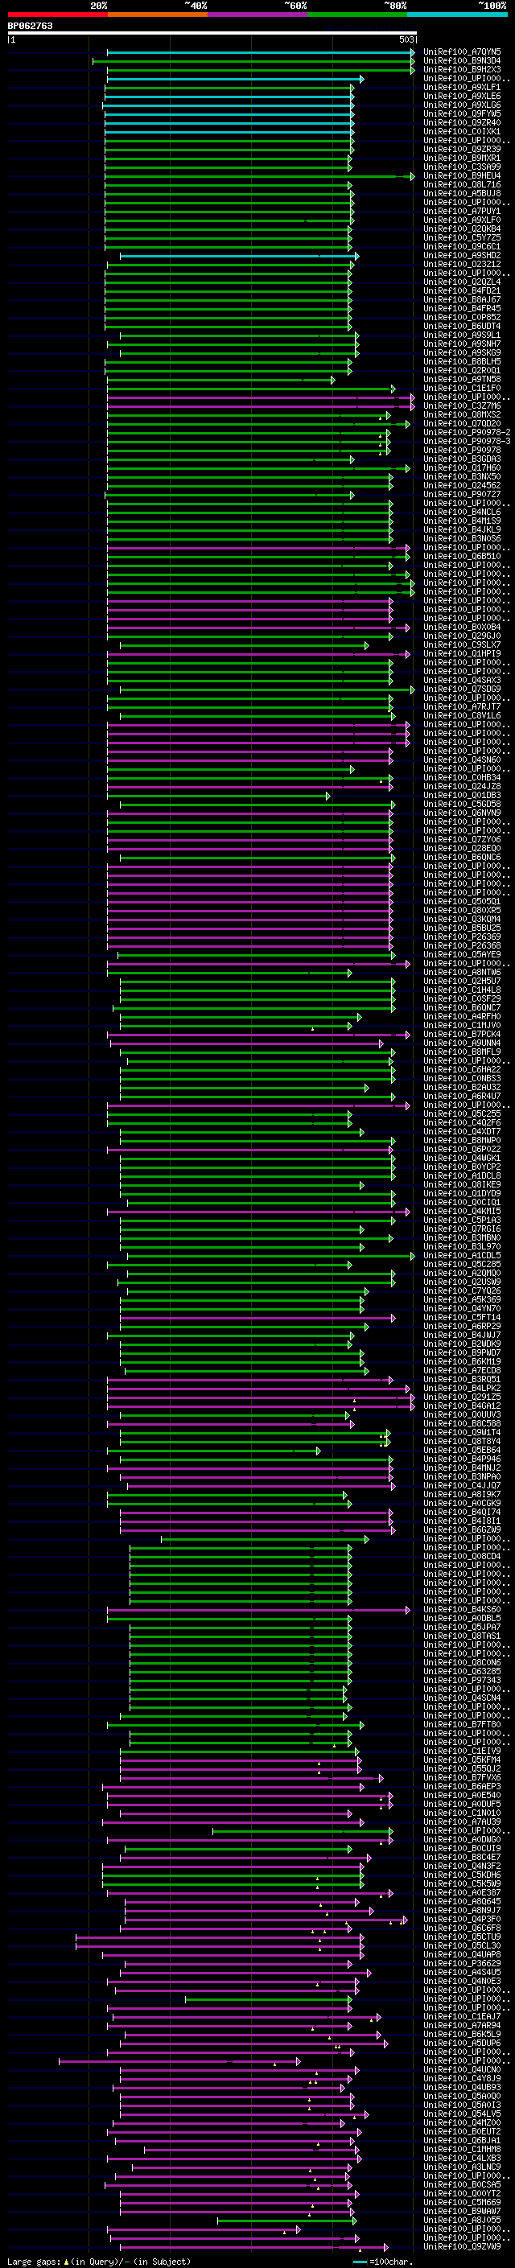
Task: Select hit label UniRef100_B8AJ67
Action: 462,299
